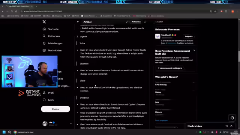
Task: Click the rAx profile avatar
Action: pyautogui.click(x=45, y=124)
